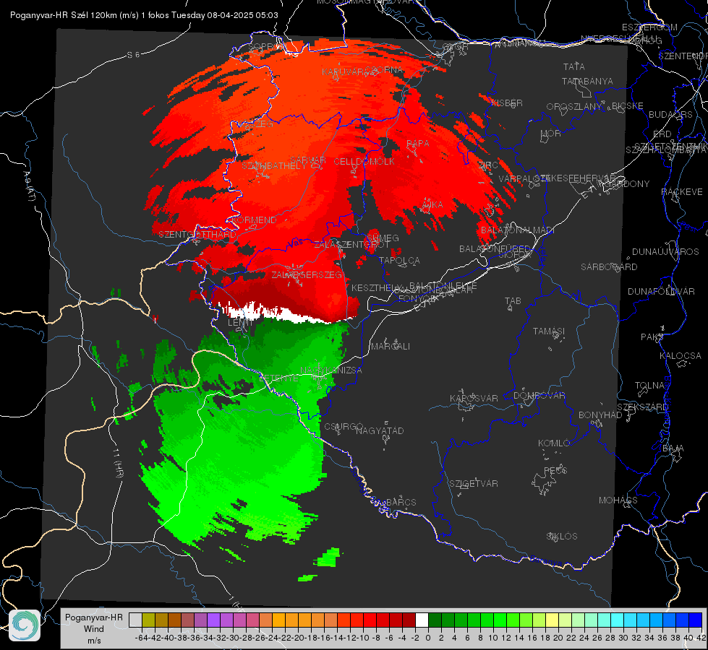Image resolution: width=708 pixels, height=650 pixels.
Task: Select the TATA city label
Action: [x=574, y=66]
